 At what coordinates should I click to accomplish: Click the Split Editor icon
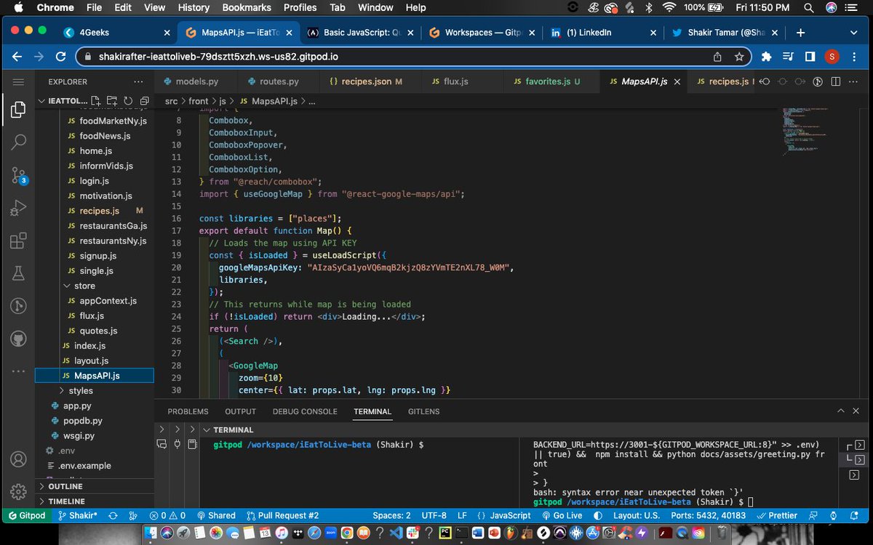pos(836,82)
